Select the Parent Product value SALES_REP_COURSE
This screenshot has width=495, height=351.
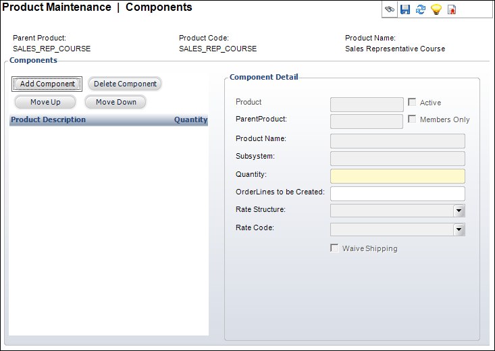tap(52, 49)
